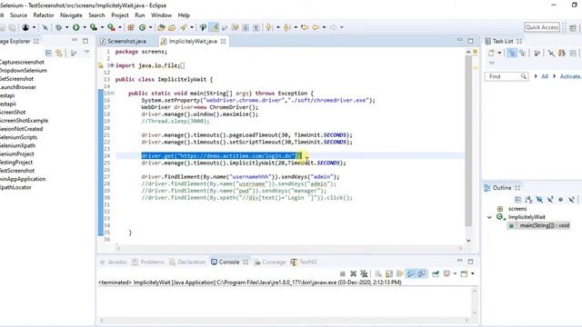Viewport: 582px width, 327px height.
Task: Click the Search flashlight icon in toolbar
Action: point(184,27)
